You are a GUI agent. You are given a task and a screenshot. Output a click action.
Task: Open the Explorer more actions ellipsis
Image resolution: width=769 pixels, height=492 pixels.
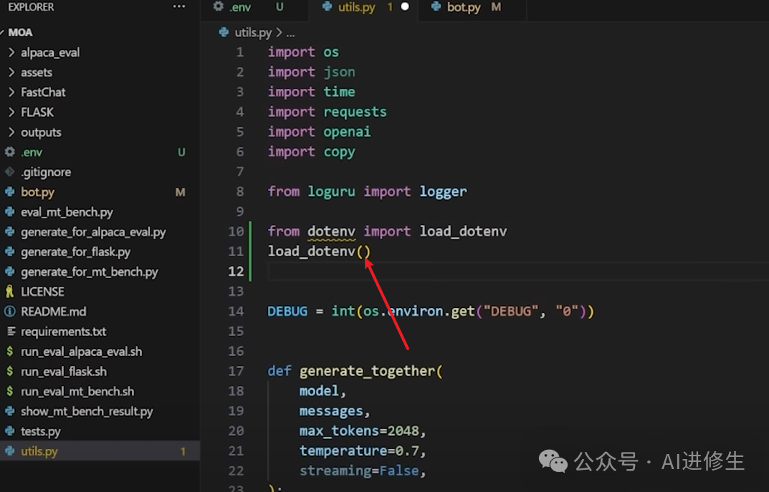(x=179, y=7)
